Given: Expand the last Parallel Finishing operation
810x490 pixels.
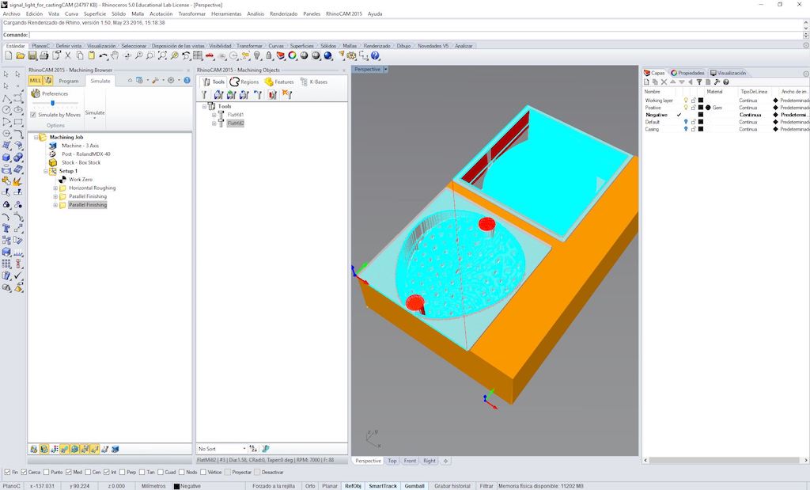Looking at the screenshot, I should (x=55, y=205).
